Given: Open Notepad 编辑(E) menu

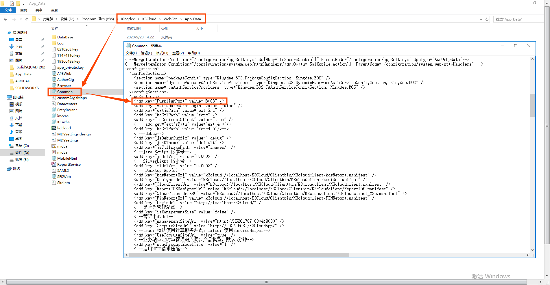Looking at the screenshot, I should [x=146, y=53].
